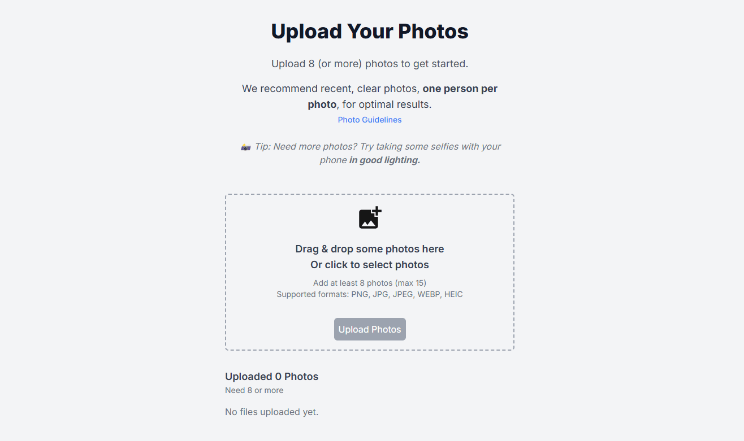Screen dimensions: 744x441
Task: Click the camera emoji beside the tip
Action: 245,147
